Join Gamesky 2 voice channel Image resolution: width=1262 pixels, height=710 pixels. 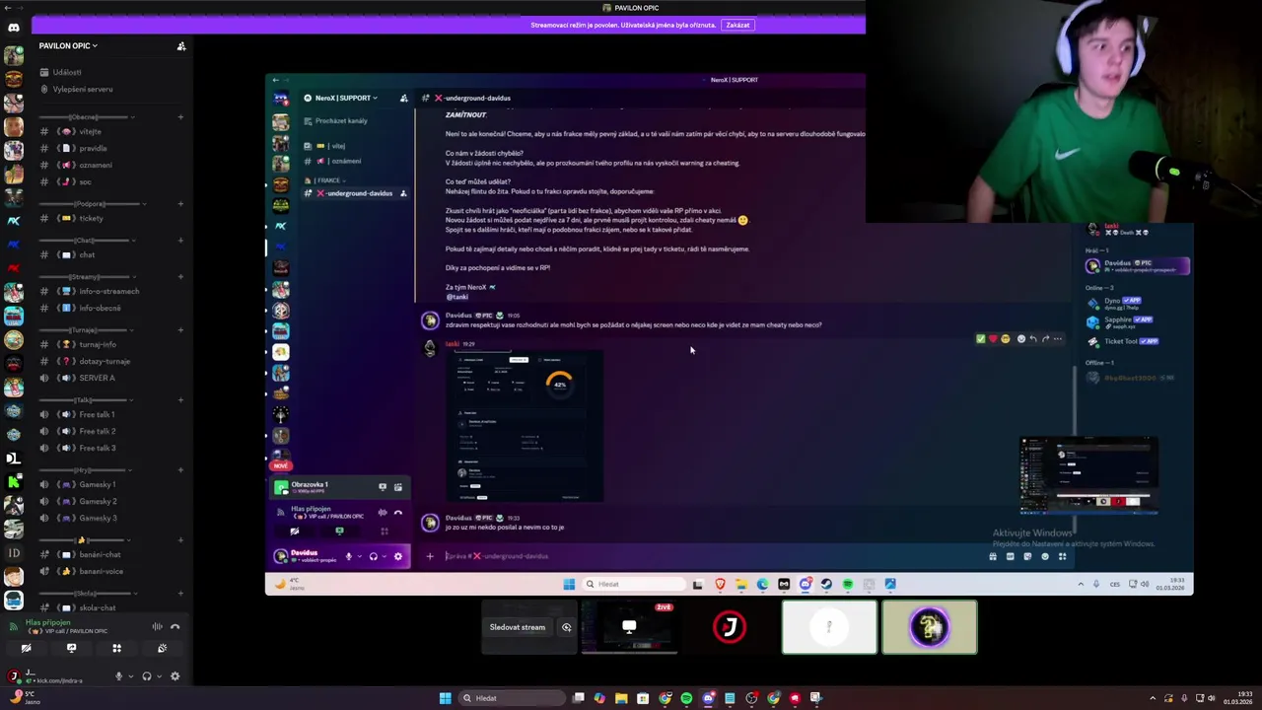point(97,501)
